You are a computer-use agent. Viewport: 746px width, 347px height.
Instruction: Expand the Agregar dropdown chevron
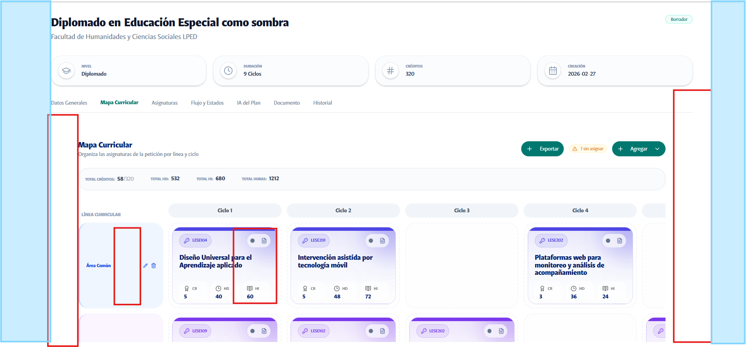(657, 149)
